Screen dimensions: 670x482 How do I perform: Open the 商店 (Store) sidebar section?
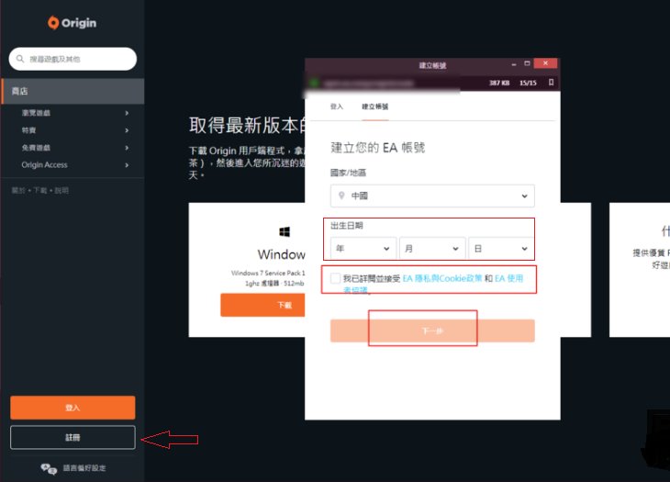[73, 91]
